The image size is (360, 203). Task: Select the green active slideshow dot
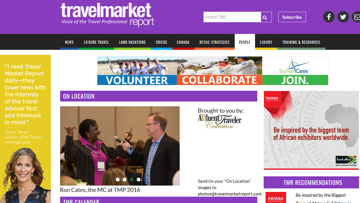pyautogui.click(x=132, y=180)
